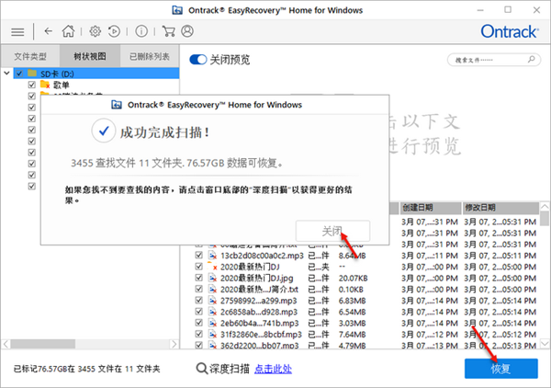Click the 7.64MB size cell
Screen dimensions: 551x388
tap(352, 334)
